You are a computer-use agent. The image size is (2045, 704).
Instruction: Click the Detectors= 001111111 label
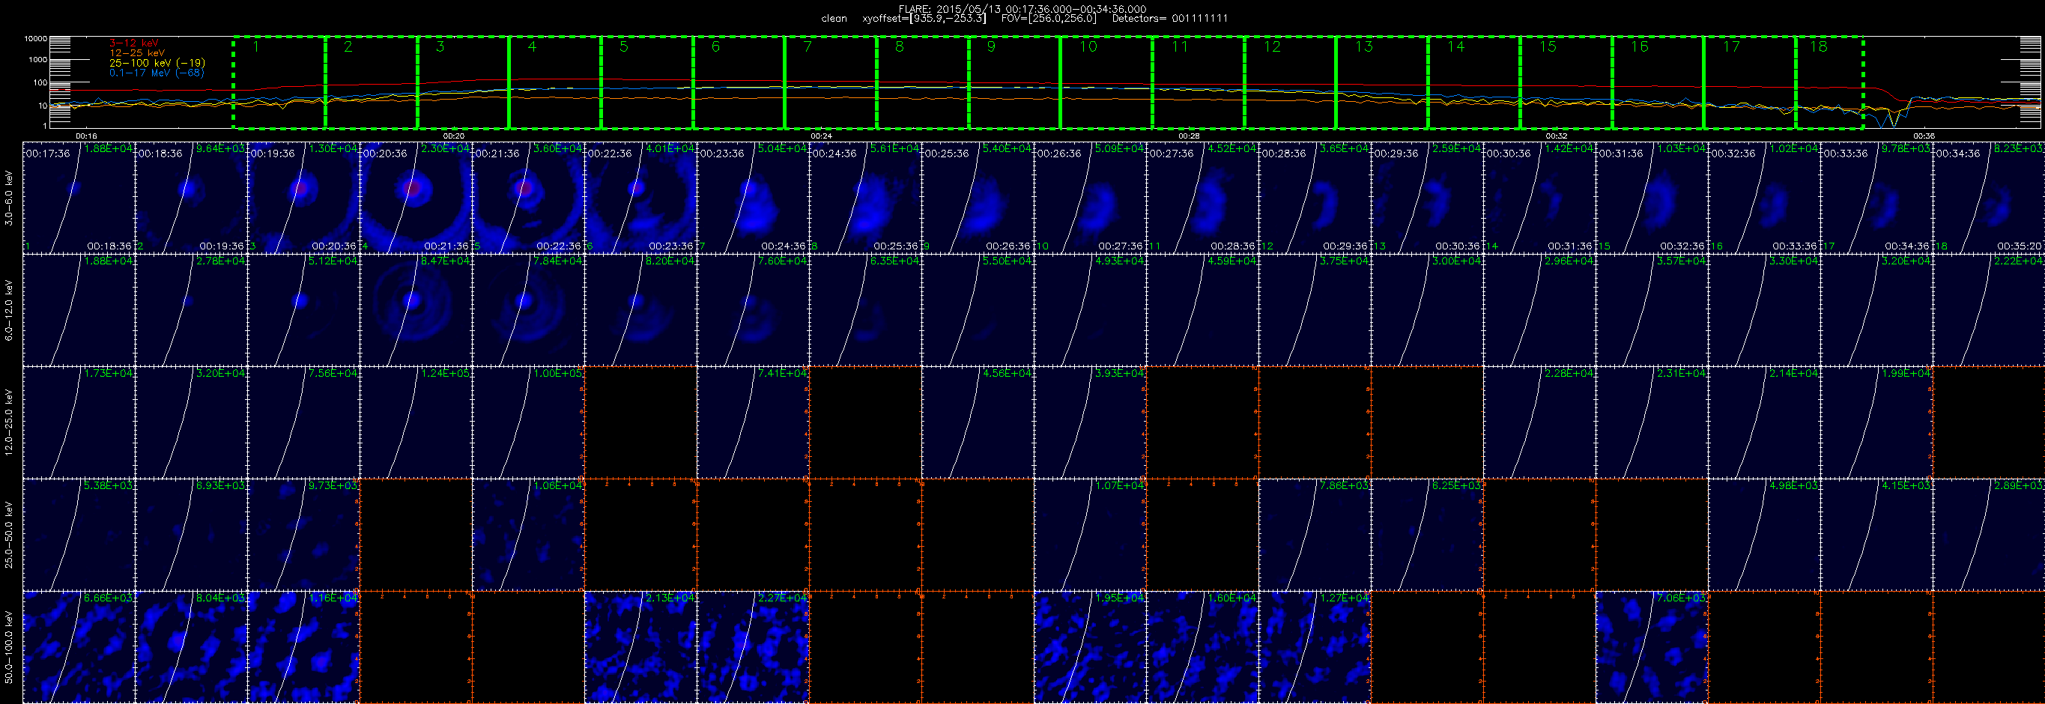pos(1169,18)
